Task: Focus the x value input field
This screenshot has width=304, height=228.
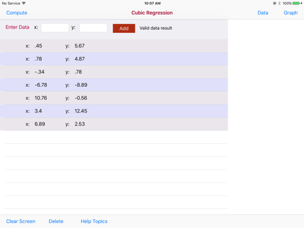Action: [x=55, y=28]
